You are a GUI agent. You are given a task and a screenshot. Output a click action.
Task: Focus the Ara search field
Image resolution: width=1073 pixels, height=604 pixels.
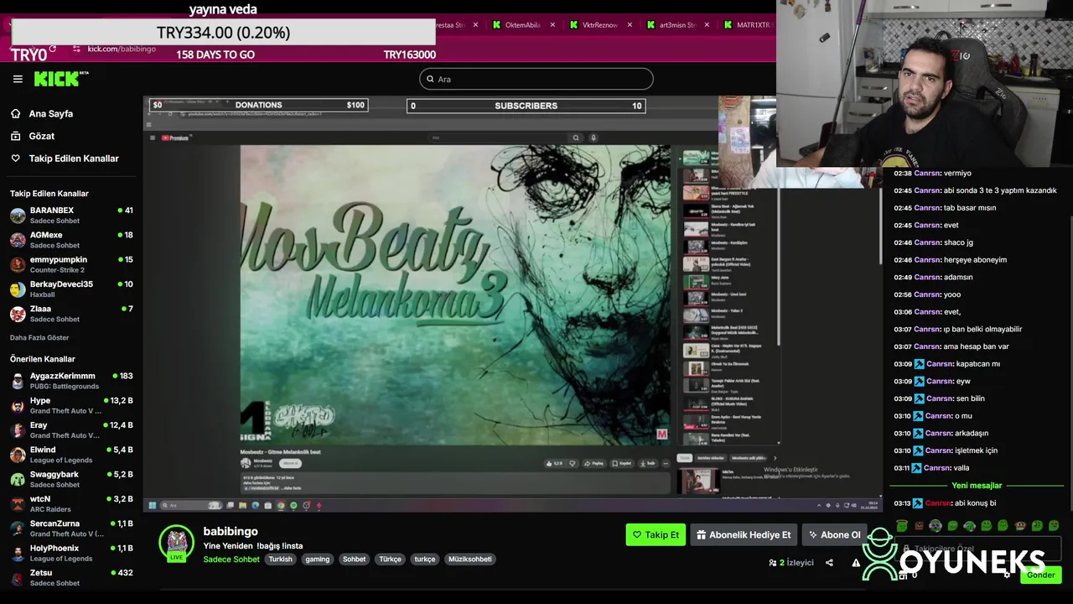point(536,79)
